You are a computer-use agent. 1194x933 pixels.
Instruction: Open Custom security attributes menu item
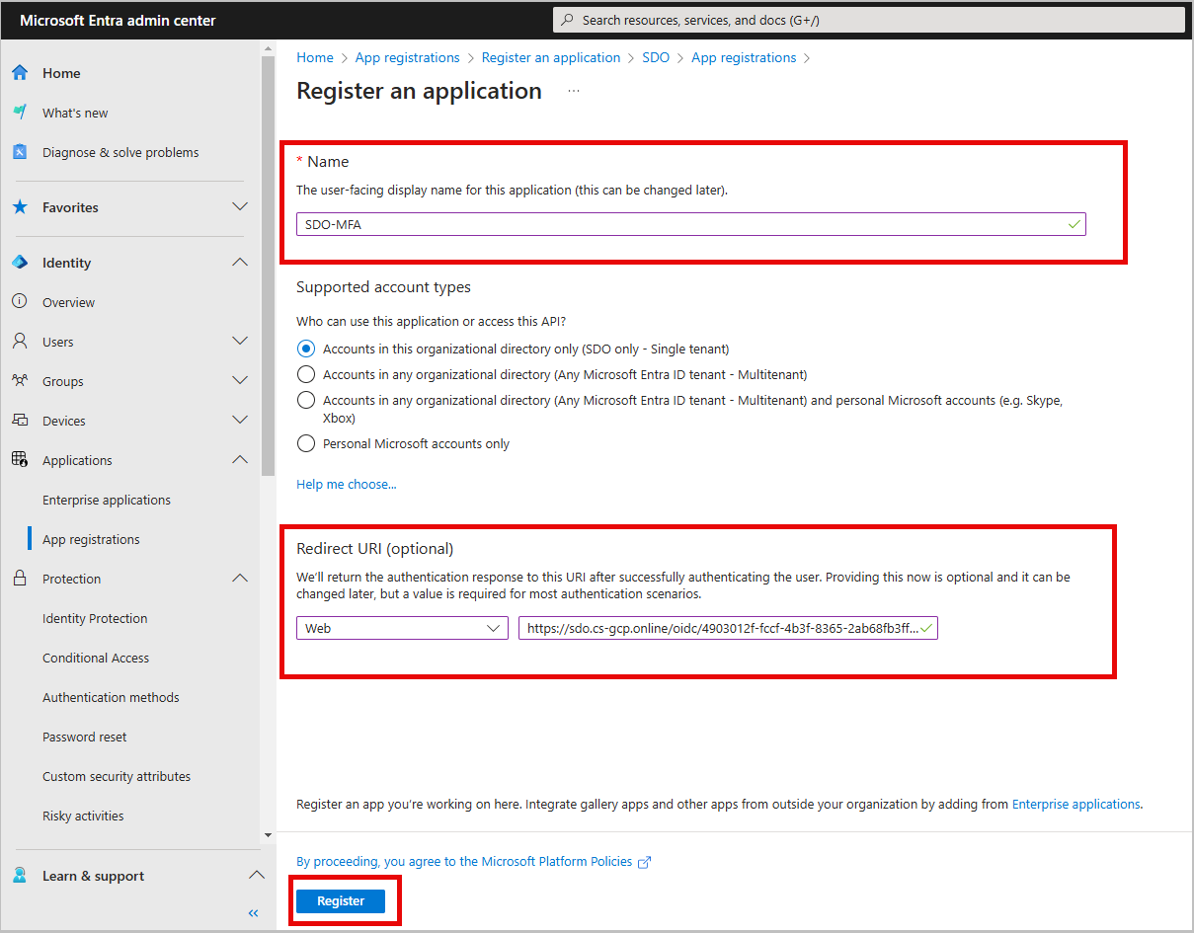[117, 776]
